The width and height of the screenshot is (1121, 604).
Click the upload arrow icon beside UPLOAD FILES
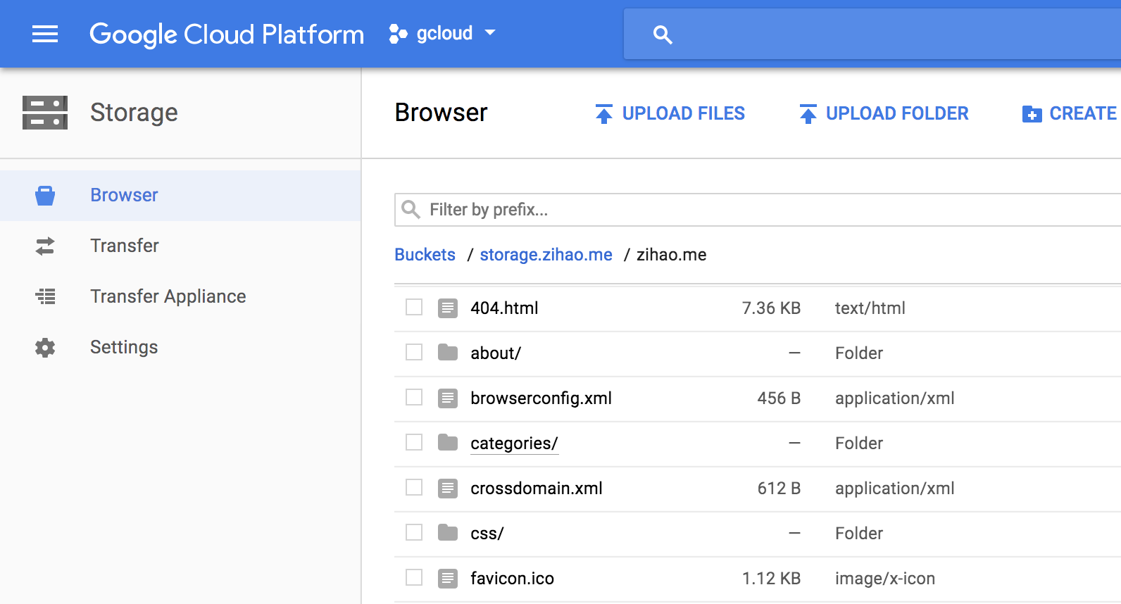click(x=604, y=113)
